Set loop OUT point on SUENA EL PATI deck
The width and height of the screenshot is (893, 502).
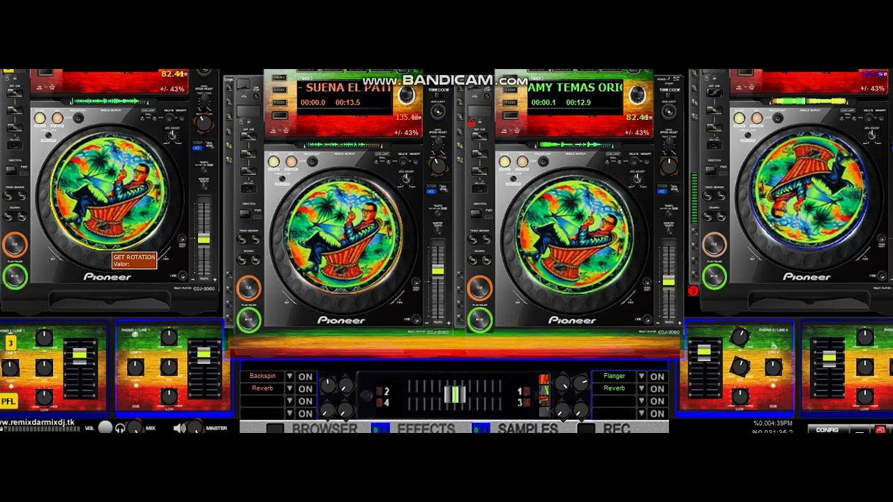pos(291,162)
